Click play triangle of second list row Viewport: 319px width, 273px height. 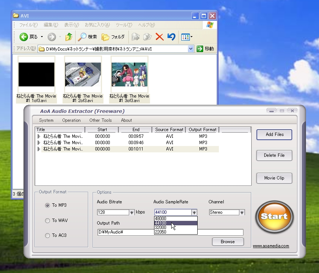[x=39, y=143]
